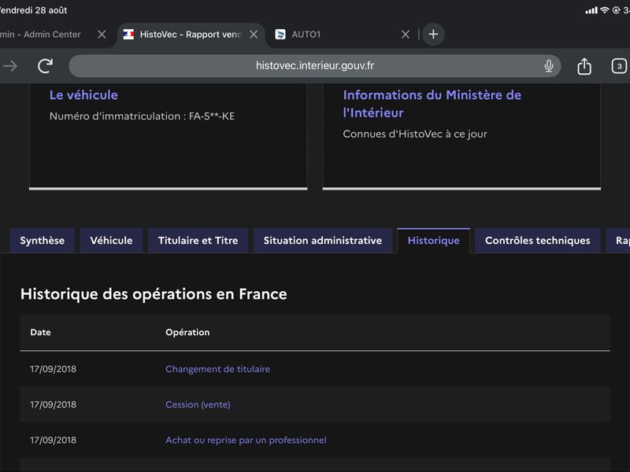Open the Synthèse tab
The height and width of the screenshot is (472, 630).
[x=43, y=241]
